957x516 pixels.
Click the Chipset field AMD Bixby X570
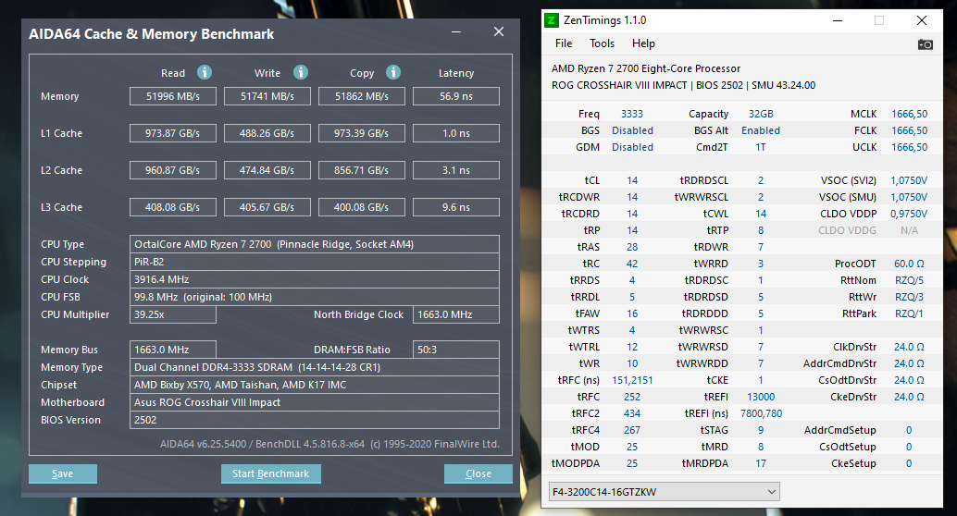coord(315,385)
